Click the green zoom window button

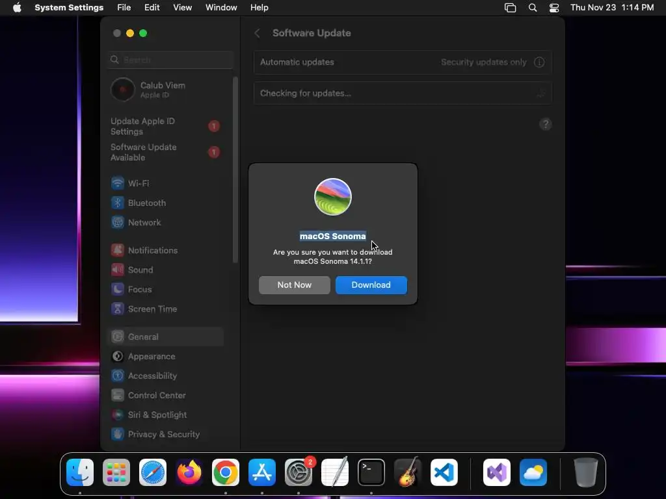(x=143, y=33)
